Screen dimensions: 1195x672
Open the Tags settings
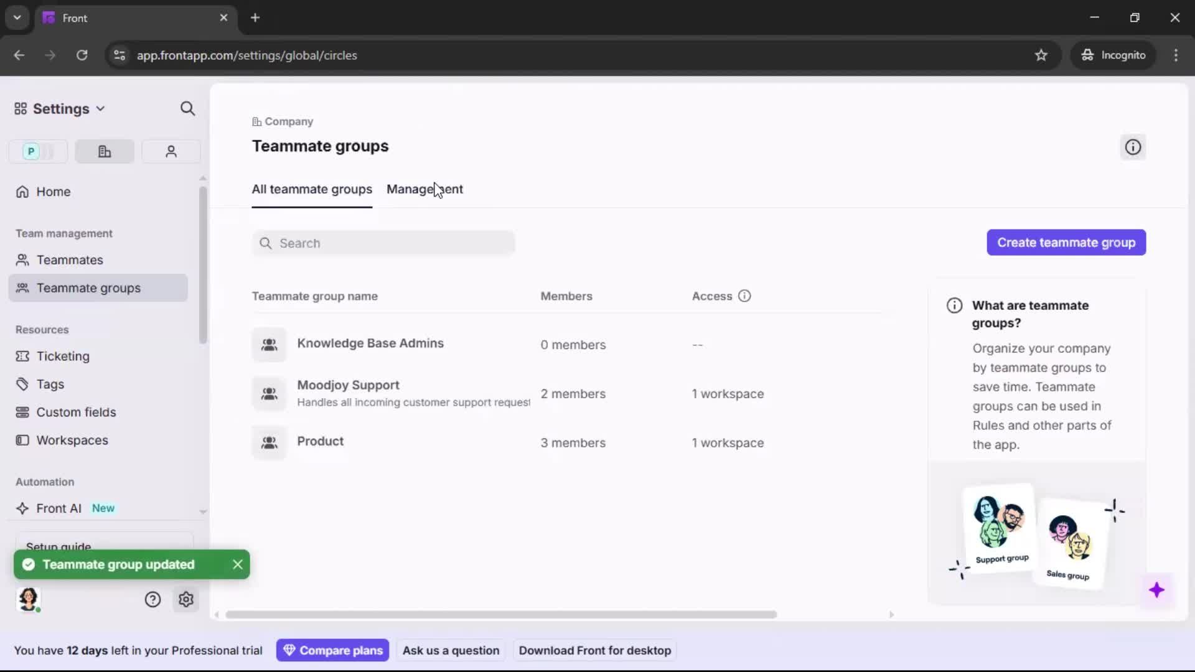tap(49, 384)
